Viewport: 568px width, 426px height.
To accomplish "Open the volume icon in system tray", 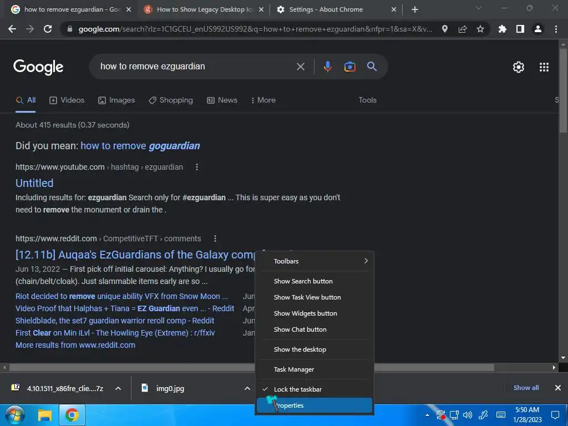I will [468, 415].
